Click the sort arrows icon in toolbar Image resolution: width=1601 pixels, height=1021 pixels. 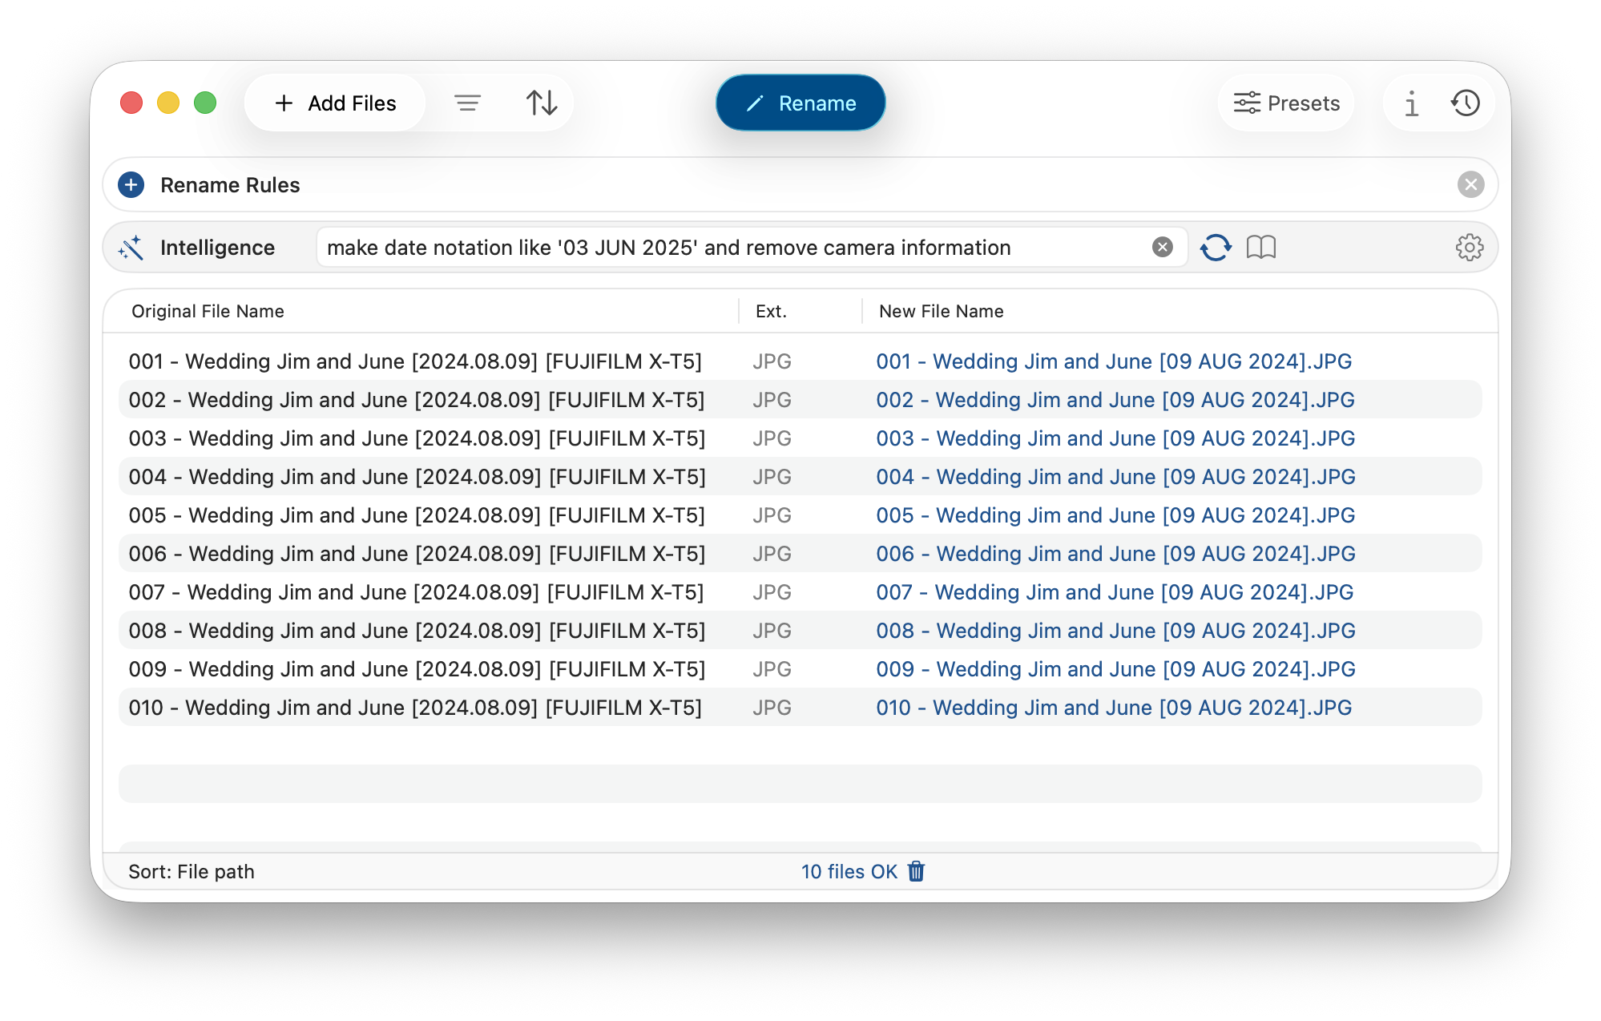tap(542, 103)
